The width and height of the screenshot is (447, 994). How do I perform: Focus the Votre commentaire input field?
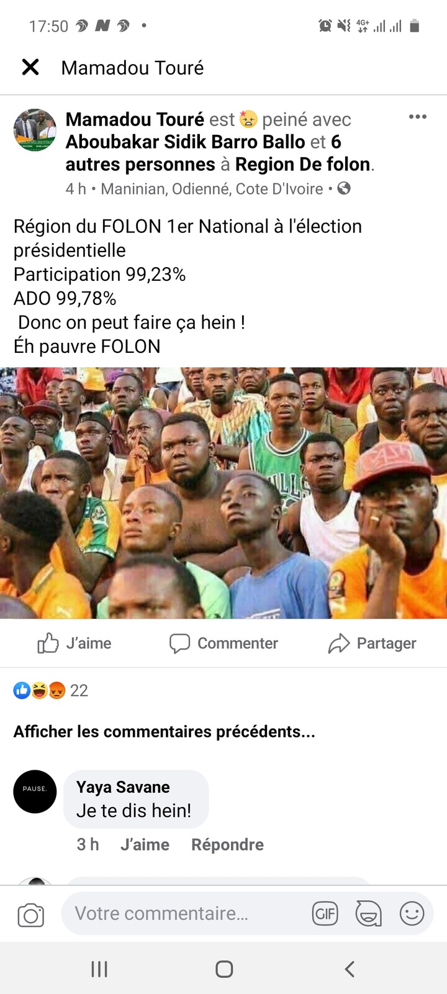pos(186,913)
